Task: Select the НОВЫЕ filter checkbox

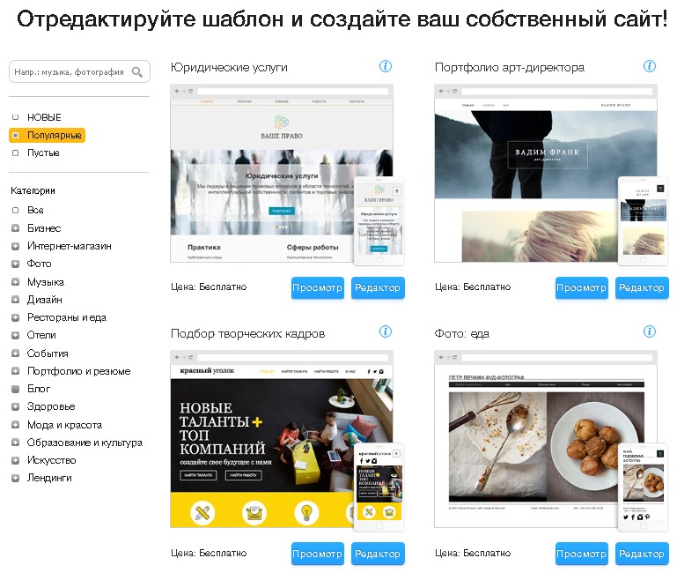Action: pos(16,117)
